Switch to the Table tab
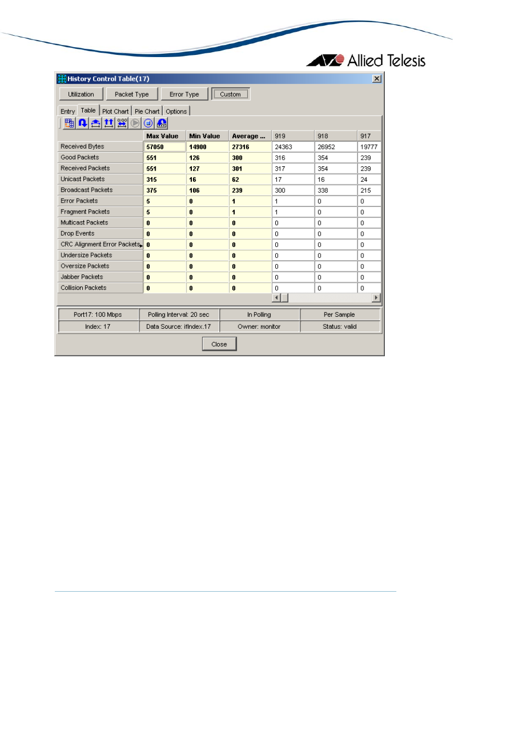The image size is (523, 741). [x=88, y=110]
